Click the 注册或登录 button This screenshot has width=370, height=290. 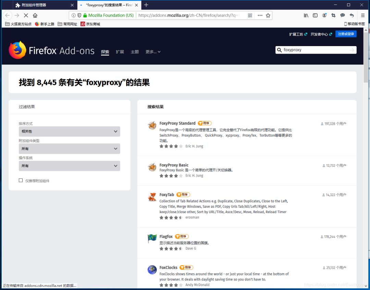tap(346, 34)
